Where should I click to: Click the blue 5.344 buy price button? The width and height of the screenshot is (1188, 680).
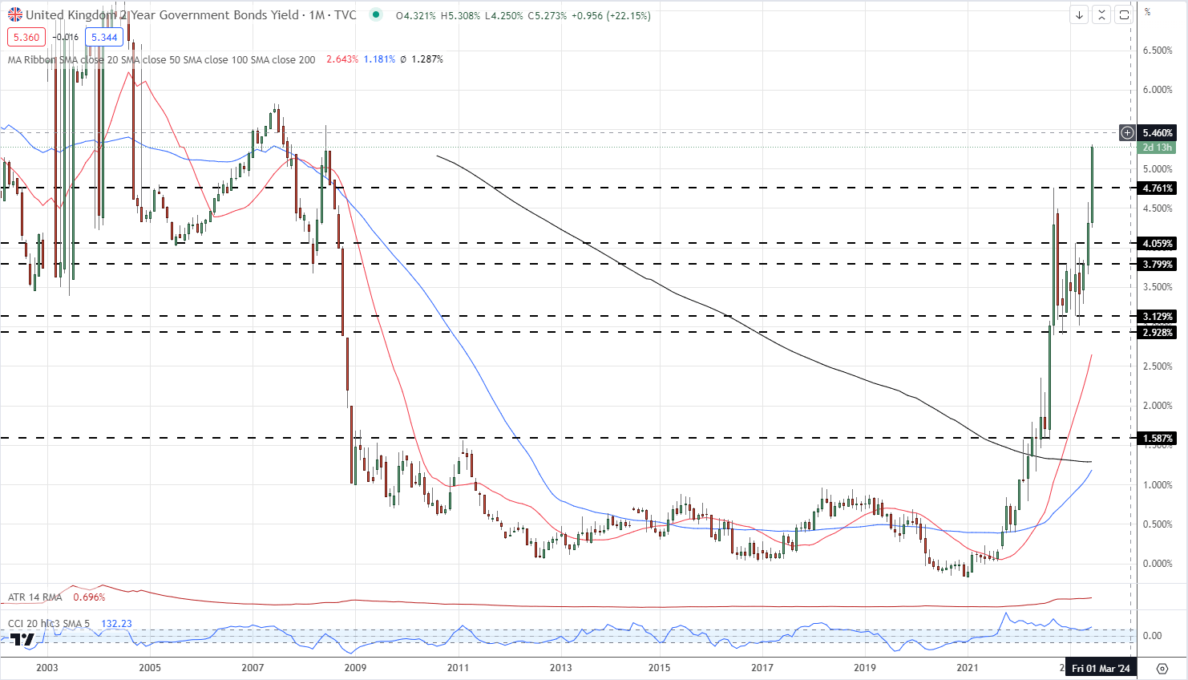104,37
